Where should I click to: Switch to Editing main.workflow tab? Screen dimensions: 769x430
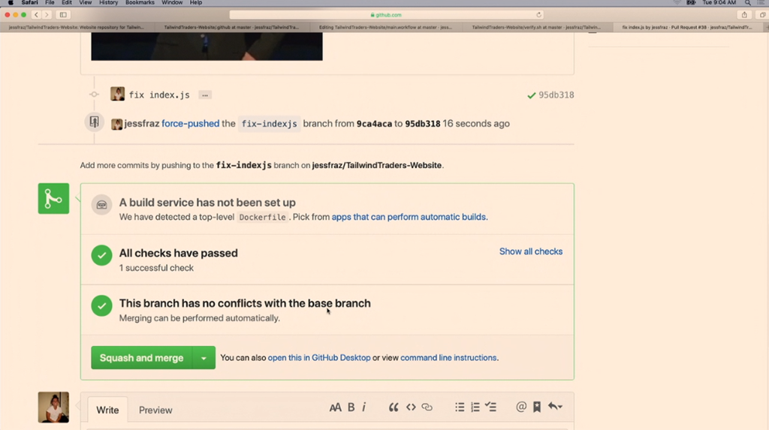[385, 28]
